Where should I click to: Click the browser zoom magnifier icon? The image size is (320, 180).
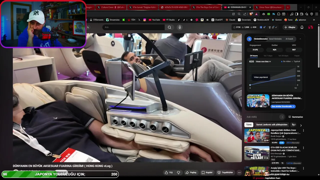(239, 14)
